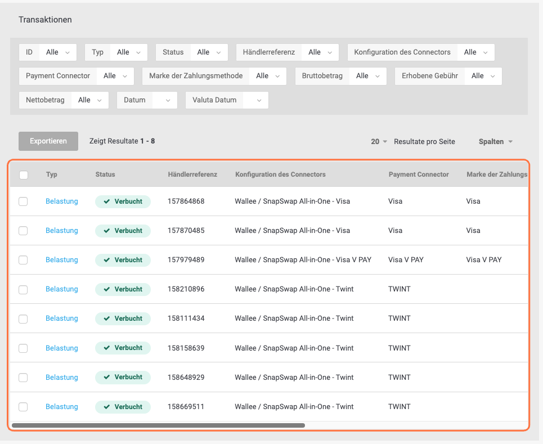543x444 pixels.
Task: Click Verbucht status badge for 157979489
Action: tap(123, 260)
